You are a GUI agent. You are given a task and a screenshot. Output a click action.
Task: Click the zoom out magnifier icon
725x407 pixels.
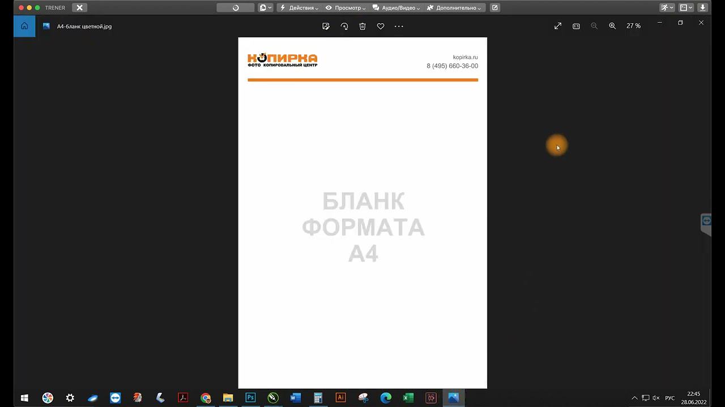pyautogui.click(x=594, y=26)
